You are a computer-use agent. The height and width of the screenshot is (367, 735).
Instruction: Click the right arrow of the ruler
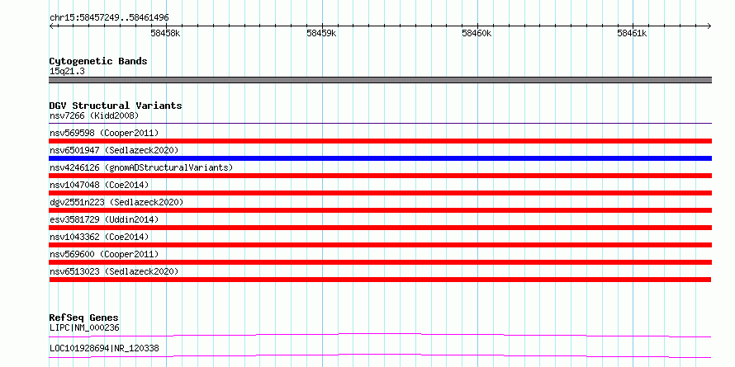(x=709, y=26)
